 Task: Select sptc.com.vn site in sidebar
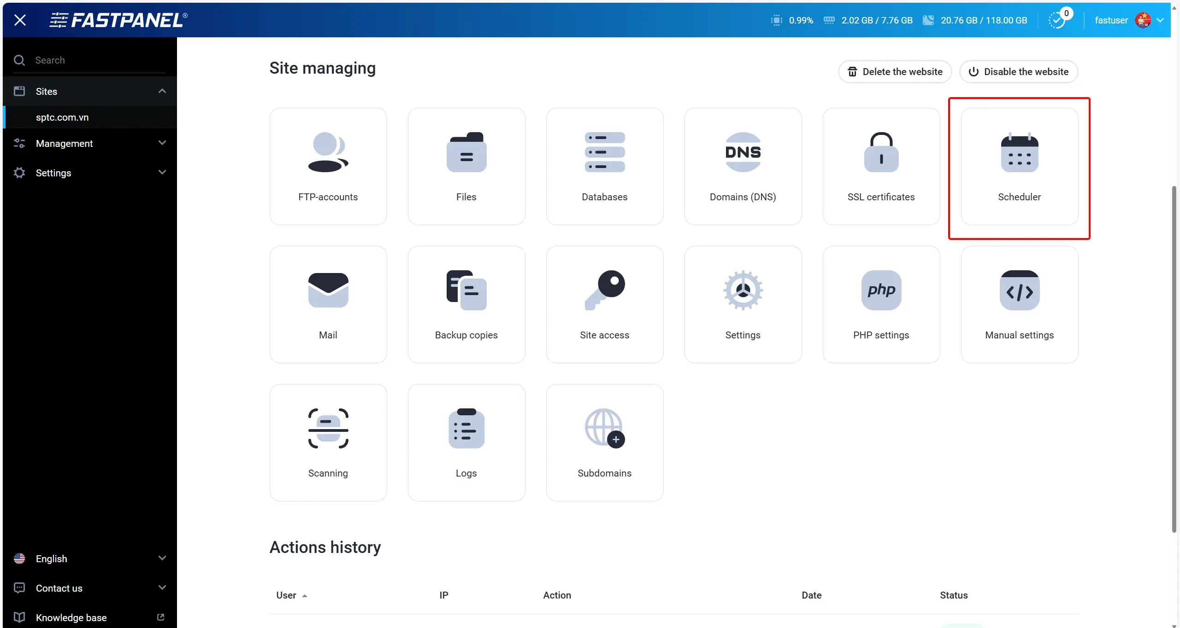point(62,117)
